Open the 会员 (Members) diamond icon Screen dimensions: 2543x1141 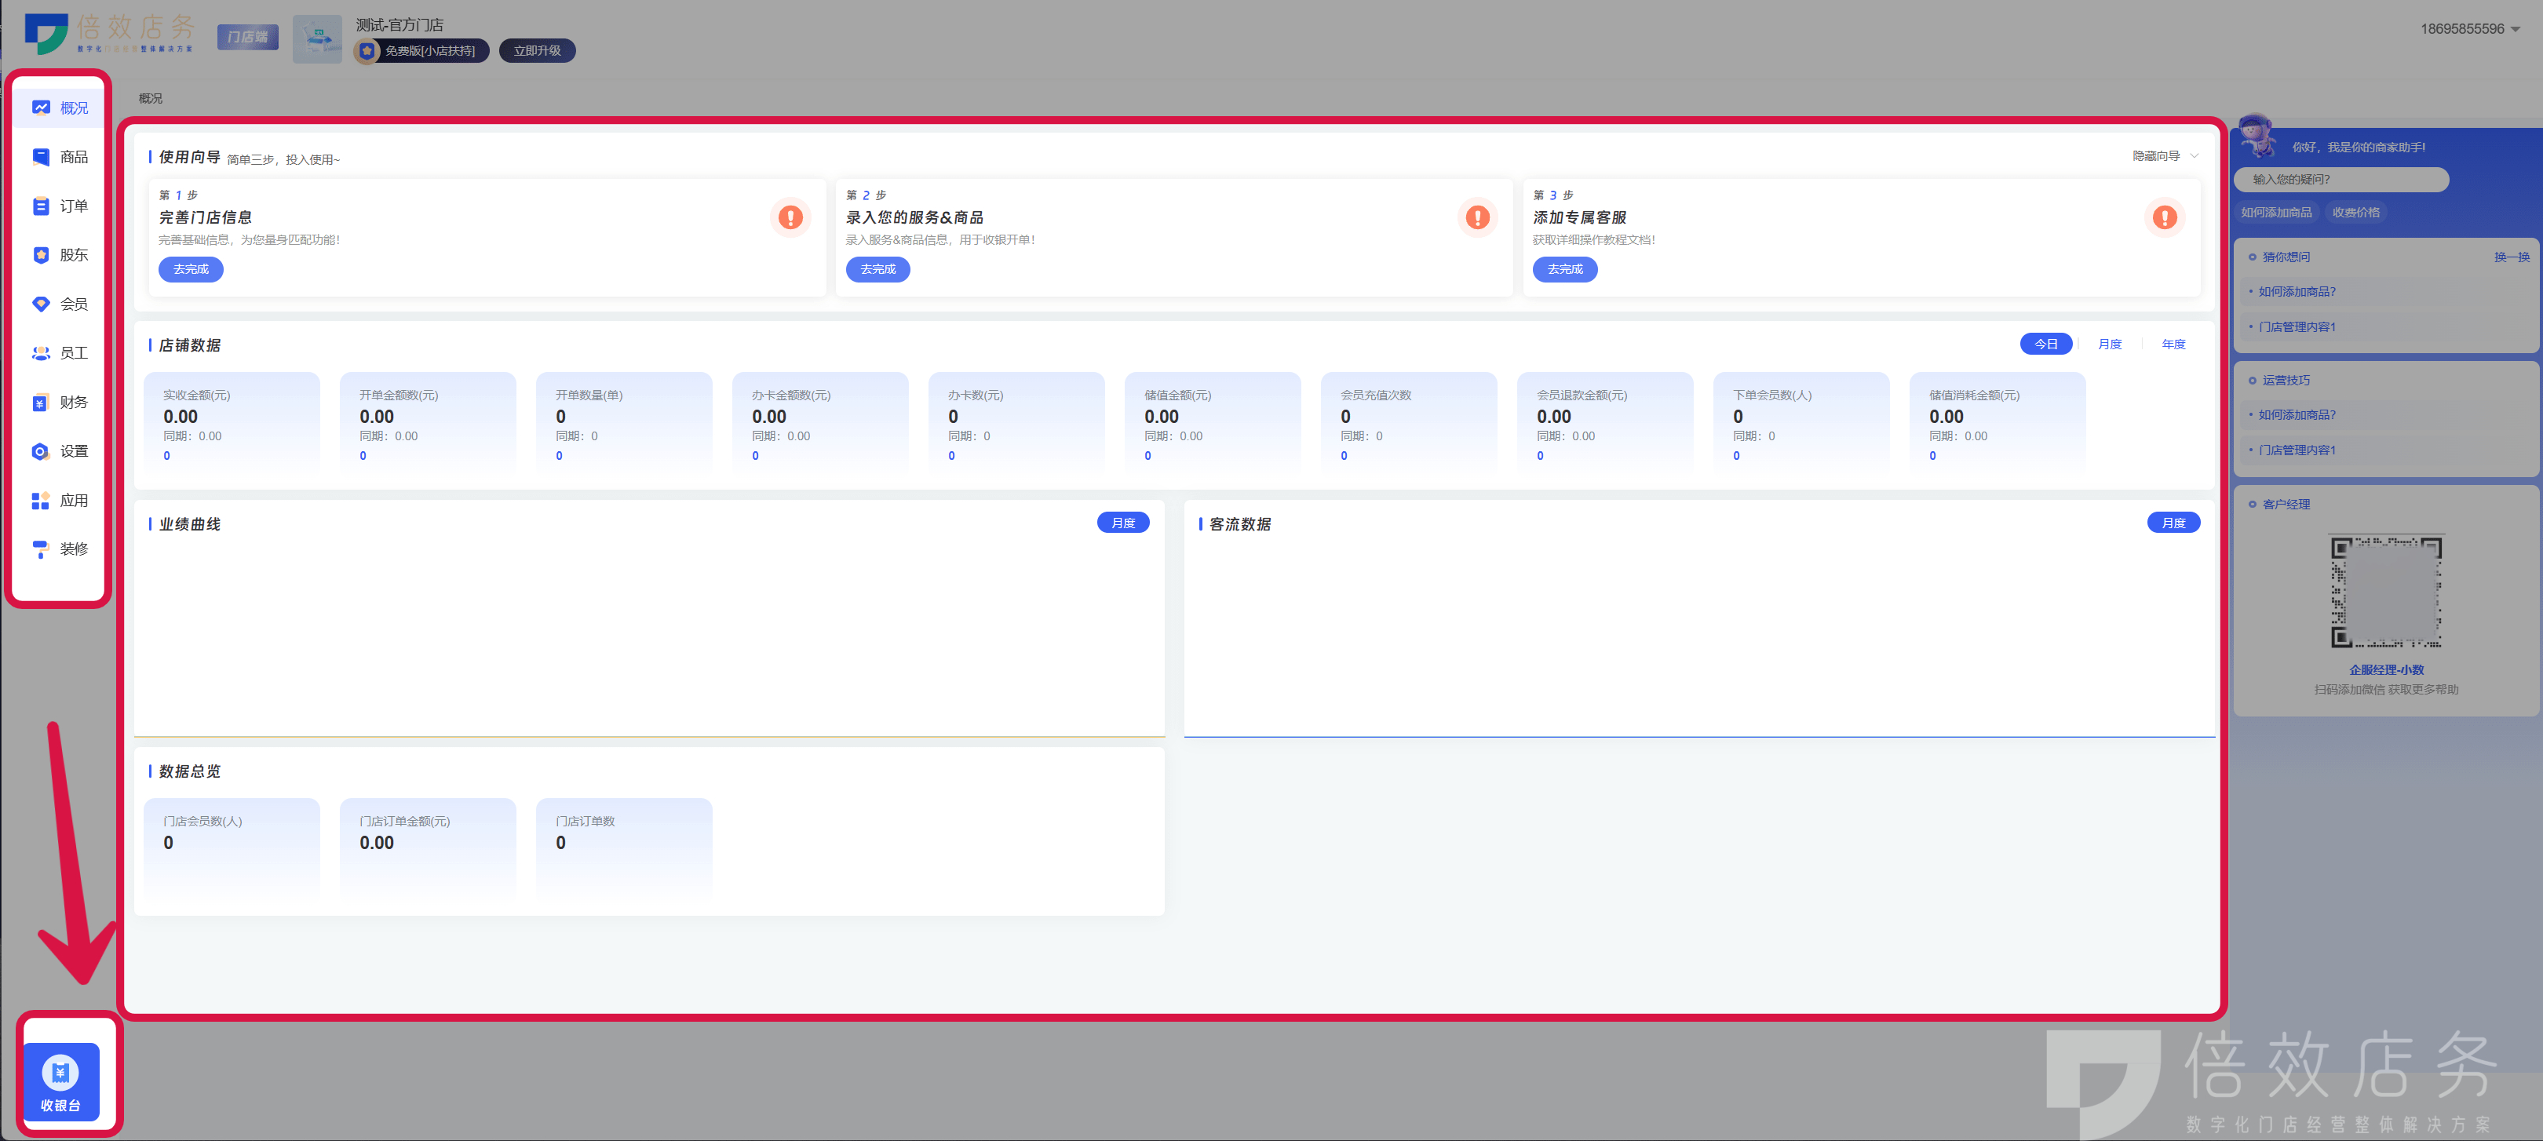click(x=41, y=304)
